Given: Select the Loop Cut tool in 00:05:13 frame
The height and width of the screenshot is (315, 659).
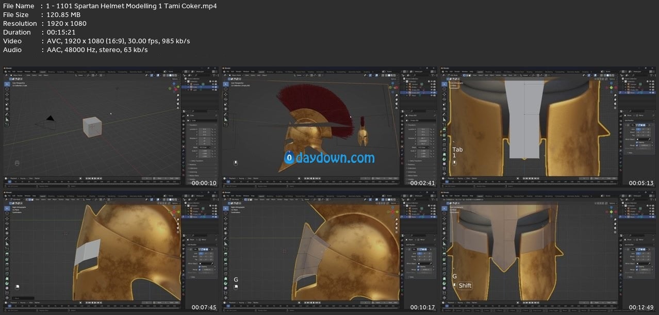Looking at the screenshot, I should click(444, 145).
